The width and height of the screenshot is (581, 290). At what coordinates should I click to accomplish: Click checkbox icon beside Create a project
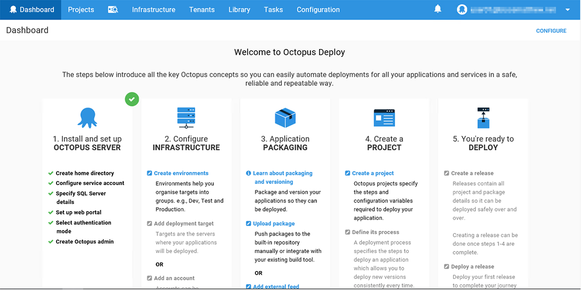point(348,173)
